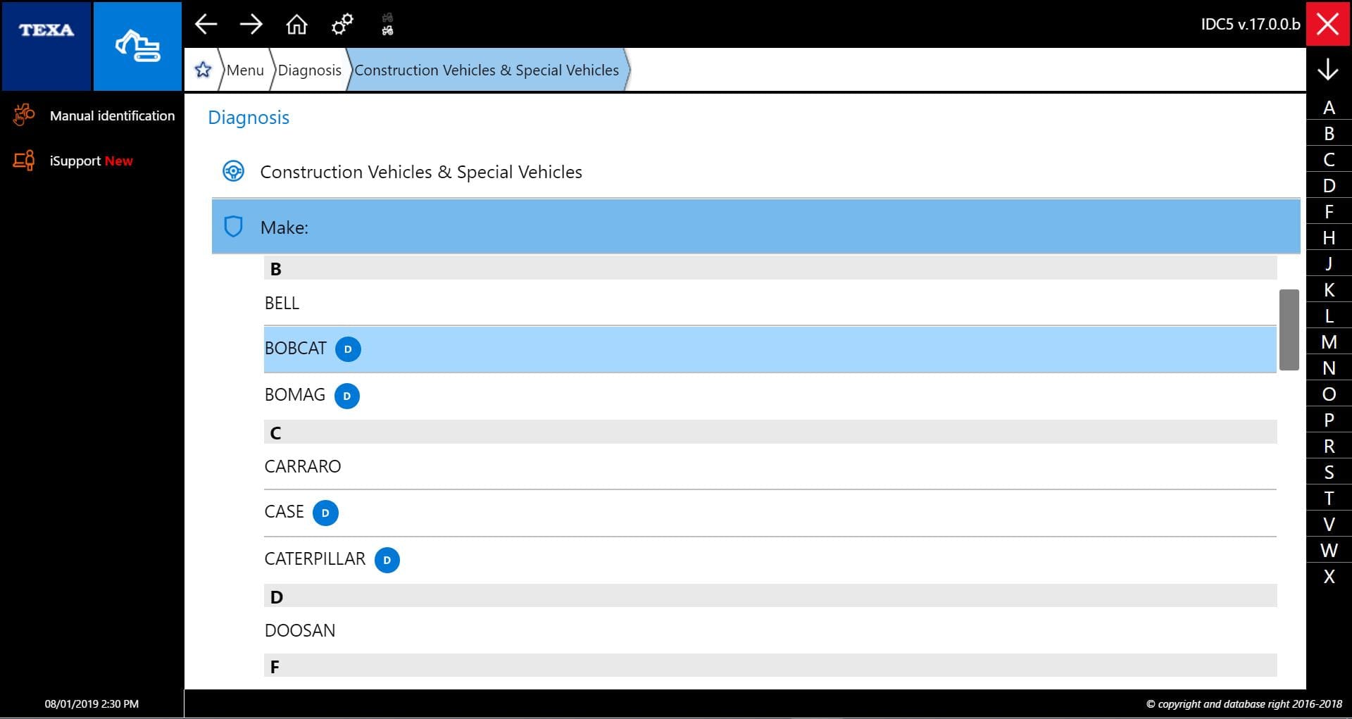Screen dimensions: 1352x719
Task: Select the Diagnosis breadcrumb
Action: (x=309, y=70)
